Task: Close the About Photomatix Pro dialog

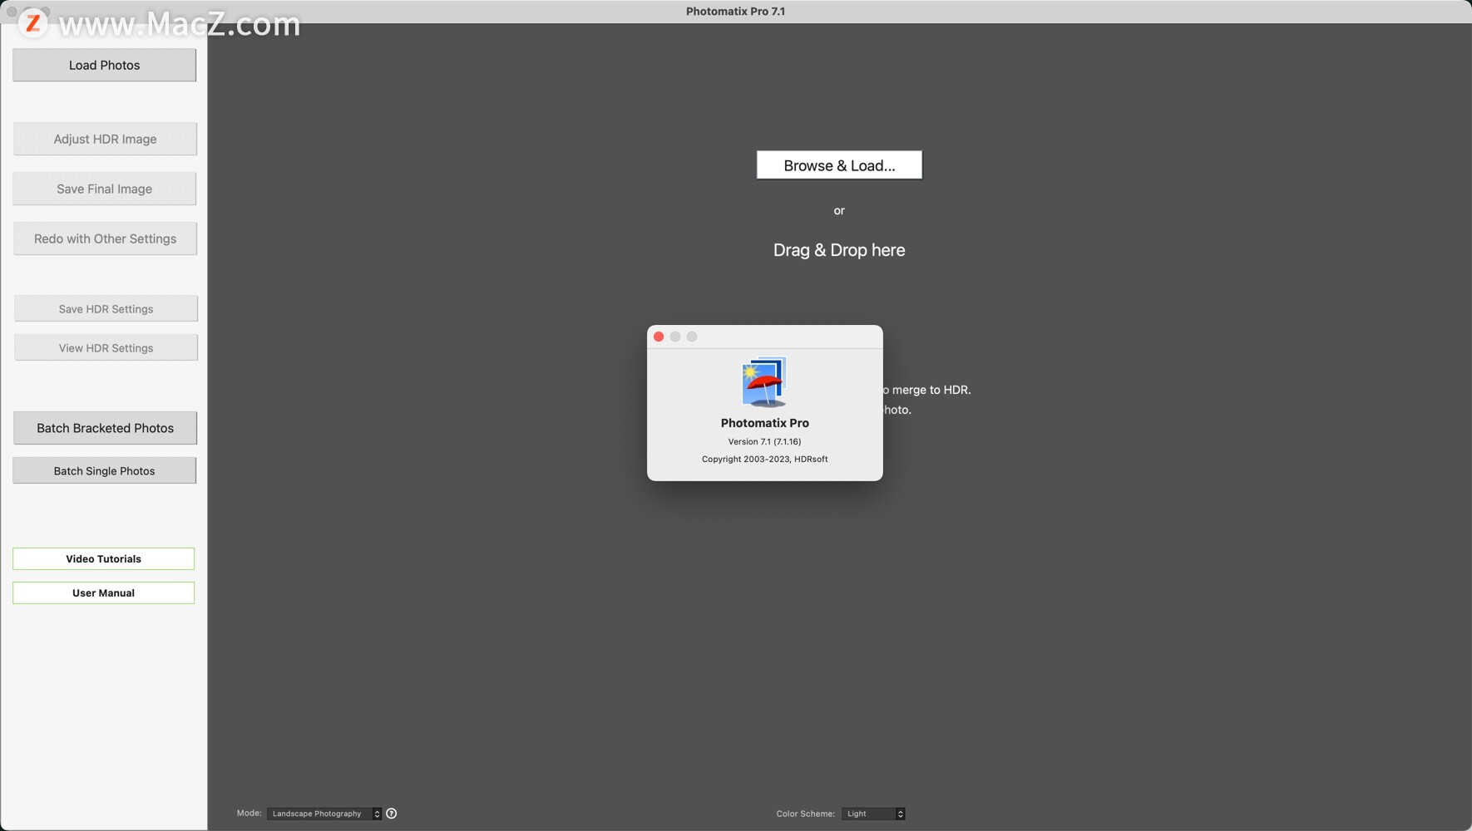Action: (659, 337)
